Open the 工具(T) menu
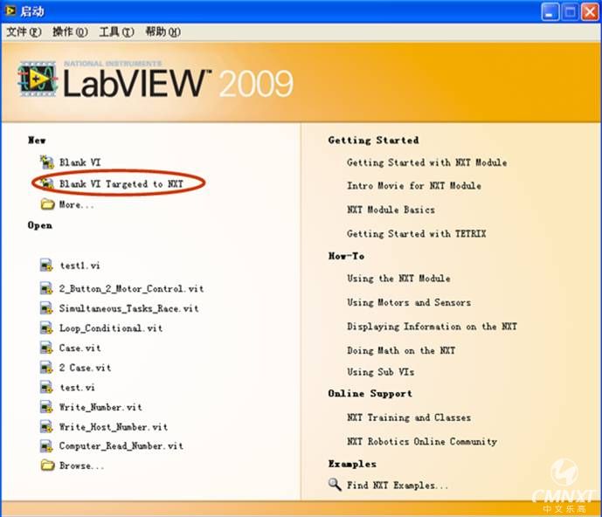This screenshot has width=602, height=517. [x=117, y=31]
